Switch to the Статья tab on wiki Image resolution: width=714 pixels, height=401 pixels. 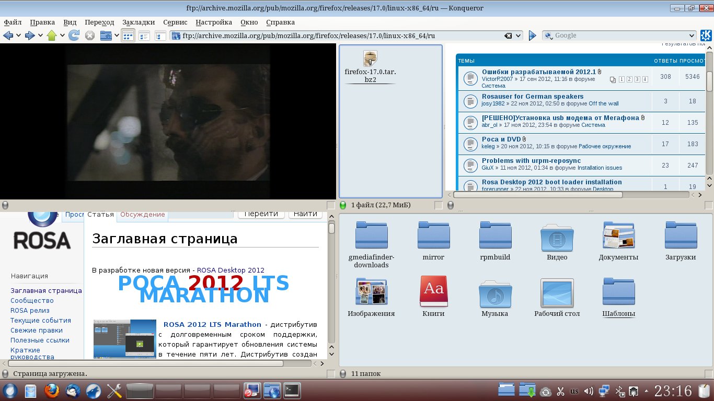pyautogui.click(x=100, y=214)
